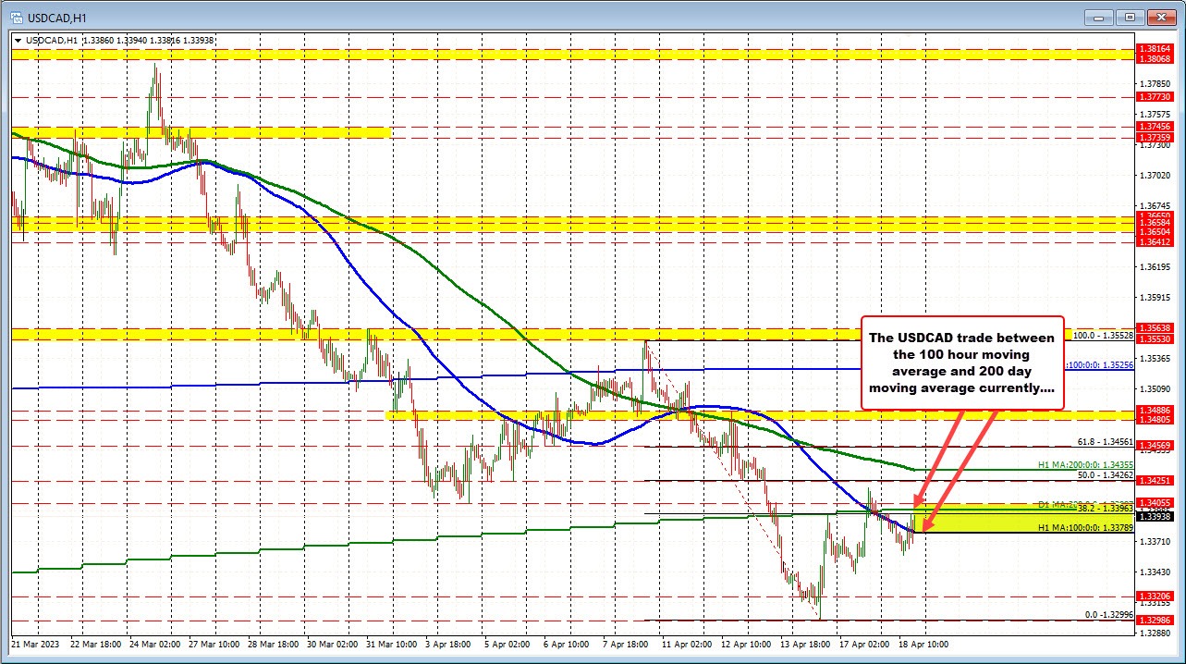Select the 1.37730 red price label

pyautogui.click(x=1155, y=96)
